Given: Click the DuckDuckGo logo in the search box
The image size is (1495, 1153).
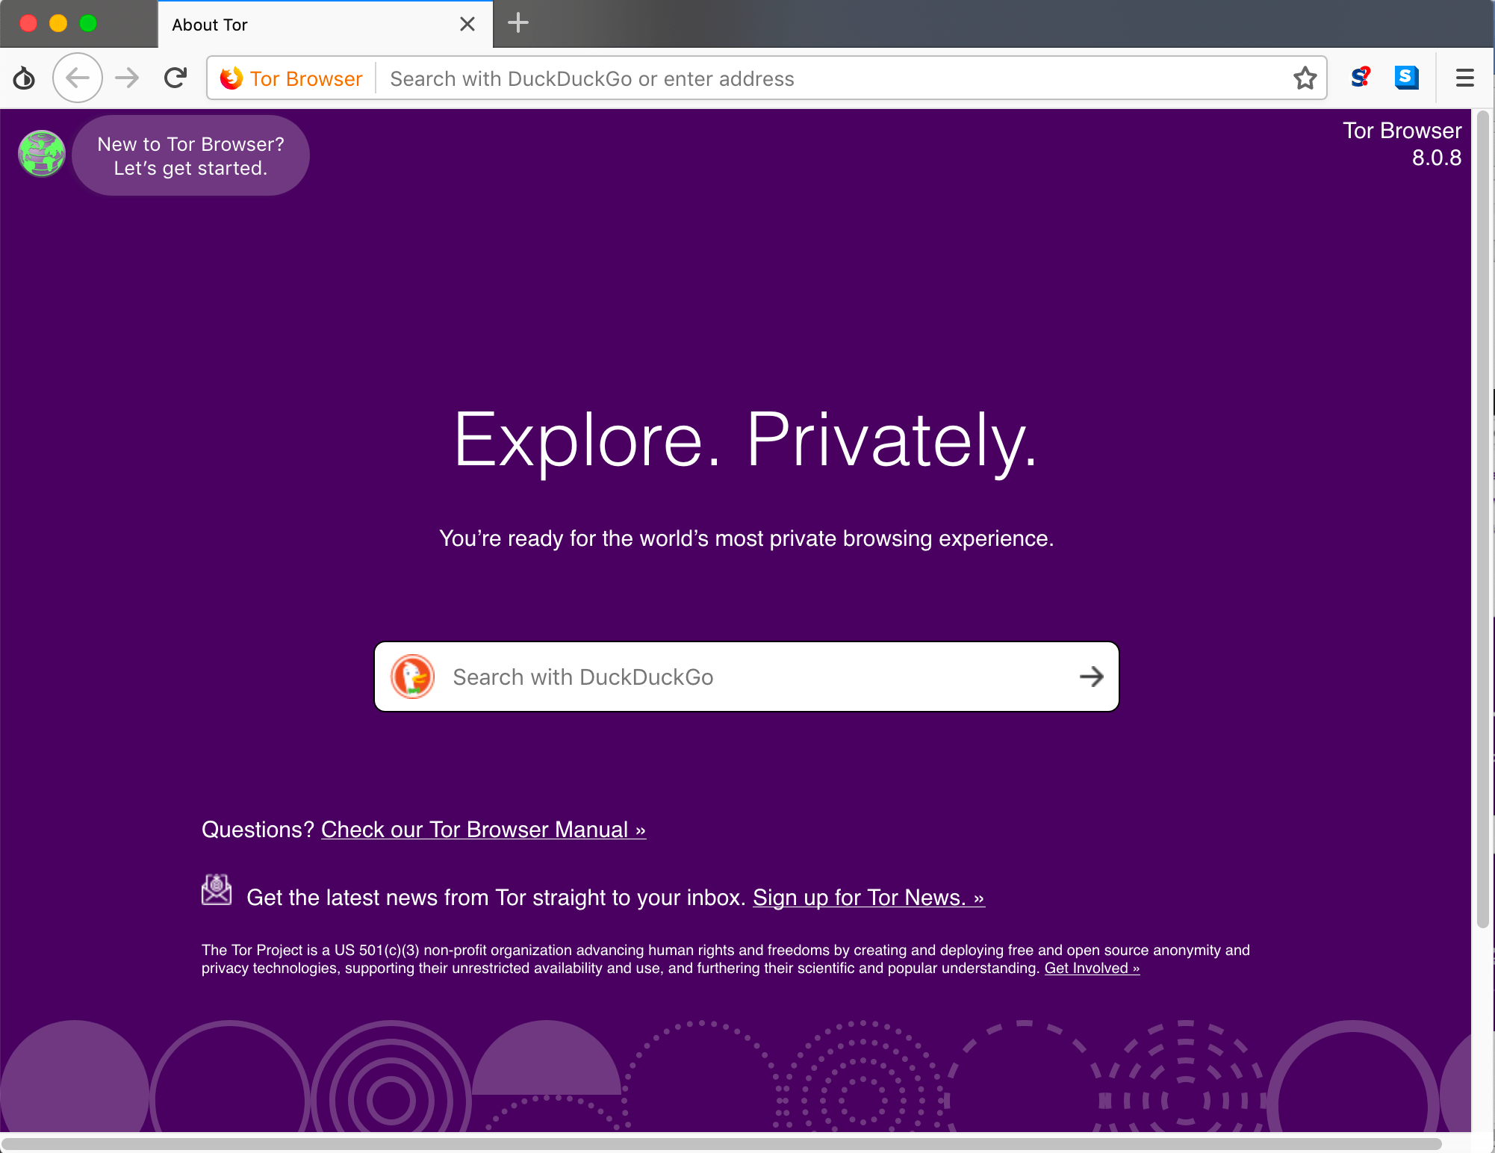Looking at the screenshot, I should (x=413, y=677).
